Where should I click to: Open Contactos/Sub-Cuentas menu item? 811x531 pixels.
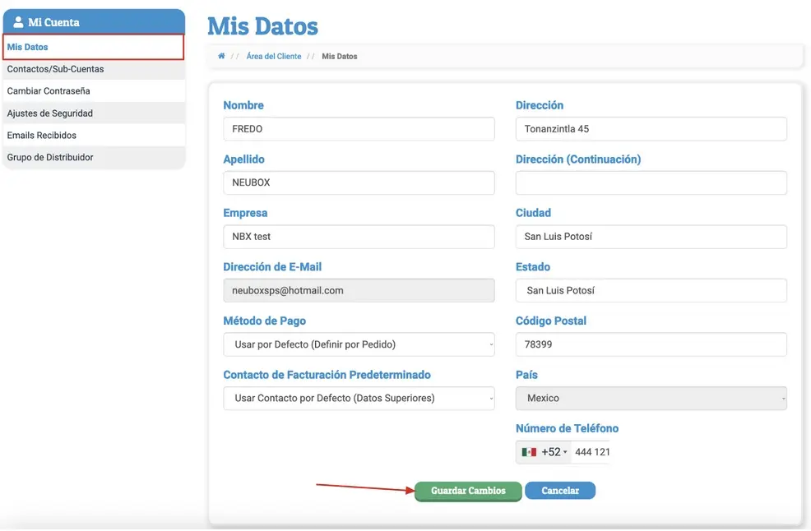pyautogui.click(x=94, y=69)
